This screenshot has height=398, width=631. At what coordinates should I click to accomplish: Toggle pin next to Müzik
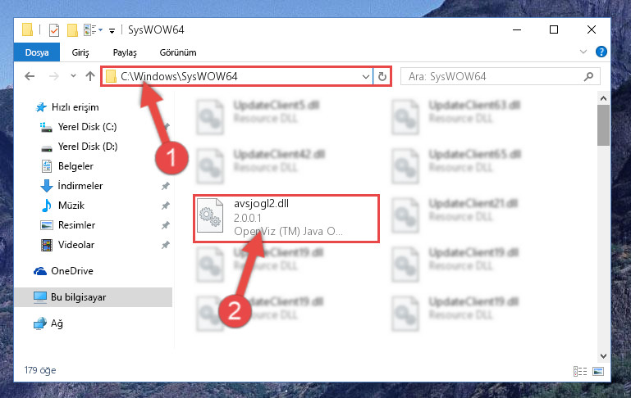click(x=166, y=206)
